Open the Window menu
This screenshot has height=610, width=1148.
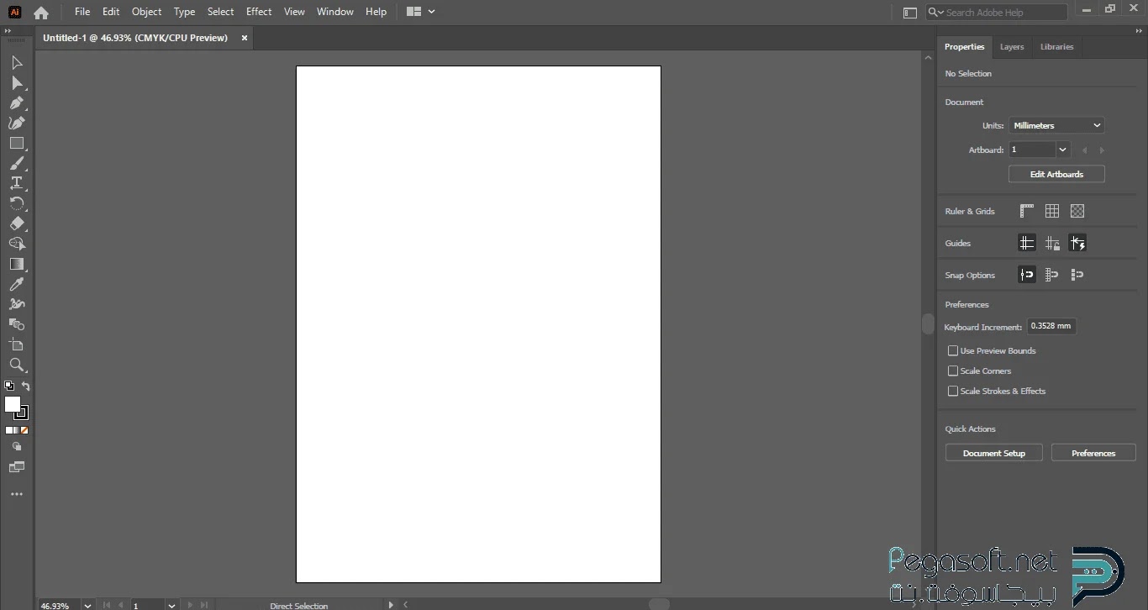[334, 12]
